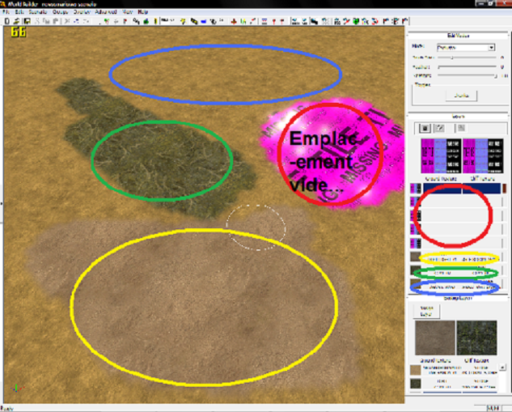Select the brown sand layer row circled in yellow

pos(456,258)
